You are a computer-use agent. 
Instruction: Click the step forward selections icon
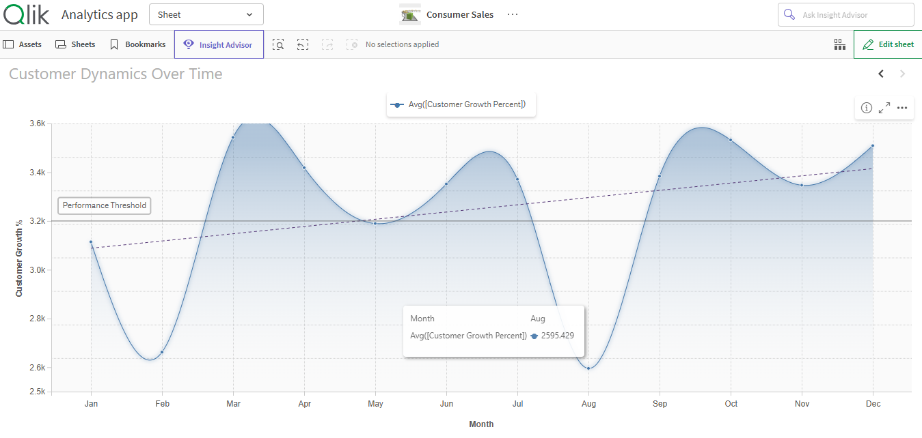[x=327, y=44]
